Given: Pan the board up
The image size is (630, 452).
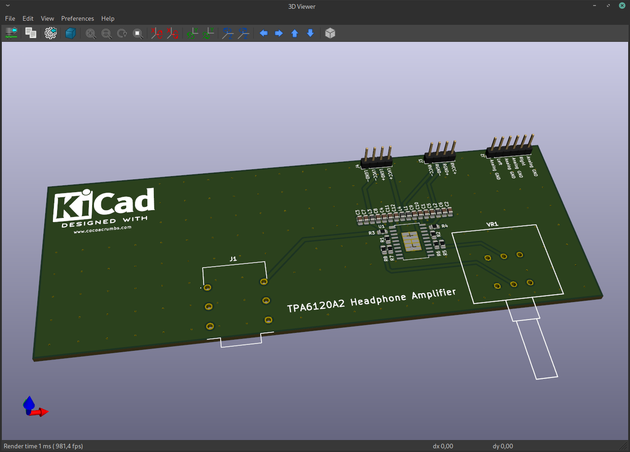Looking at the screenshot, I should (x=295, y=33).
